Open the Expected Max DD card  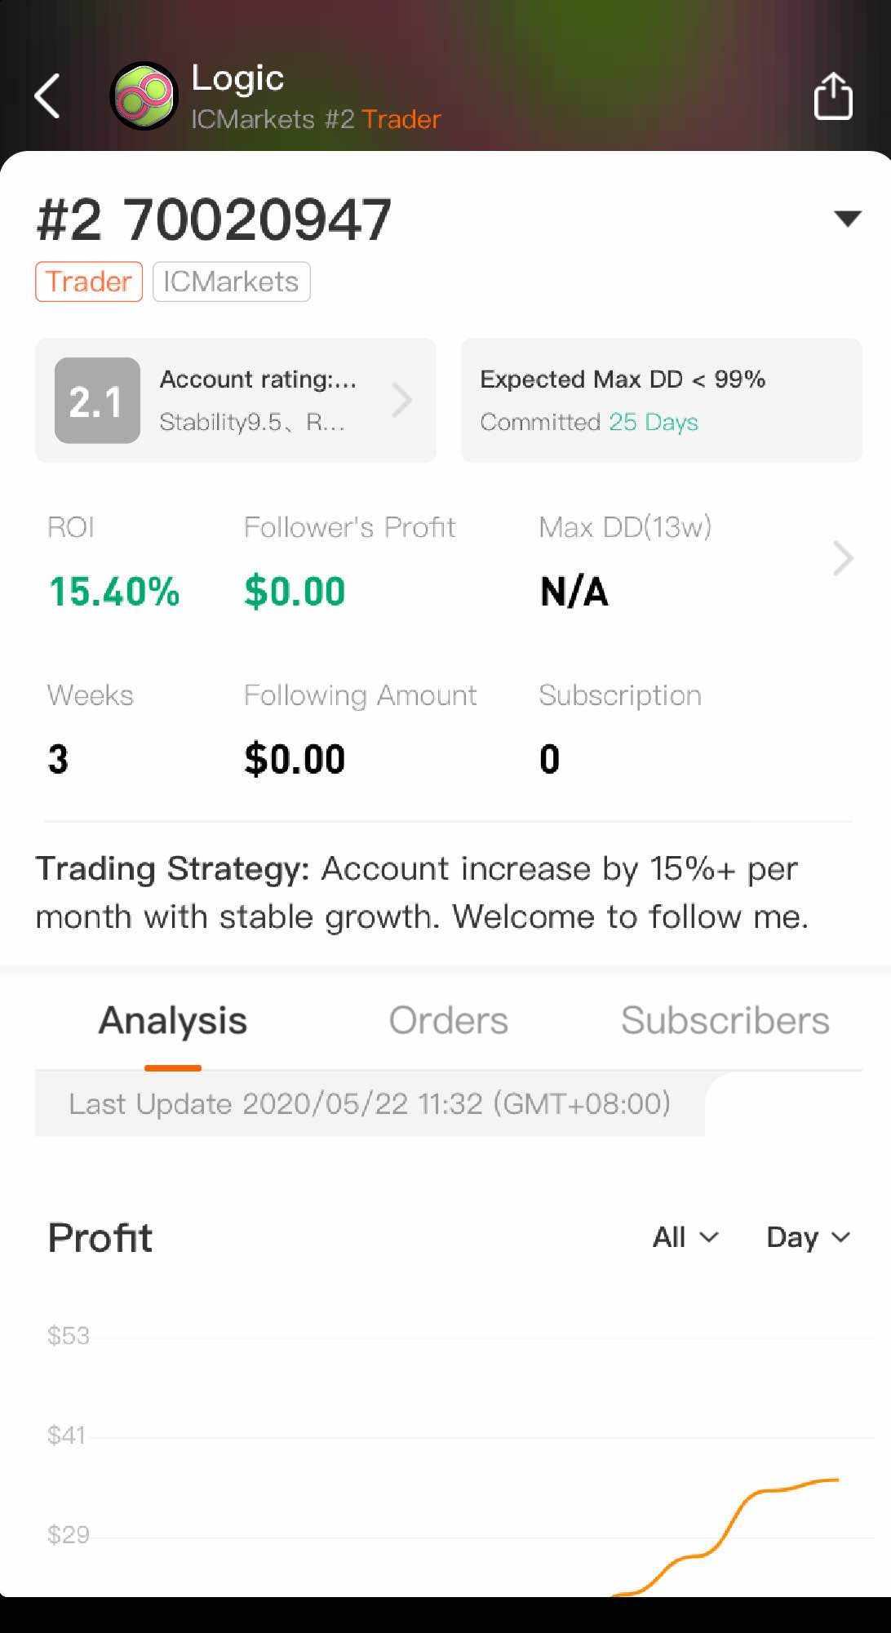[x=661, y=400]
